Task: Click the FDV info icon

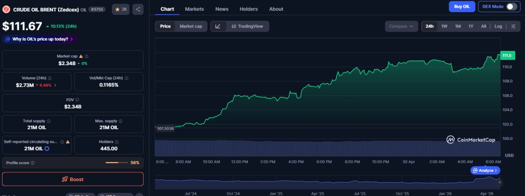Action: (77, 100)
